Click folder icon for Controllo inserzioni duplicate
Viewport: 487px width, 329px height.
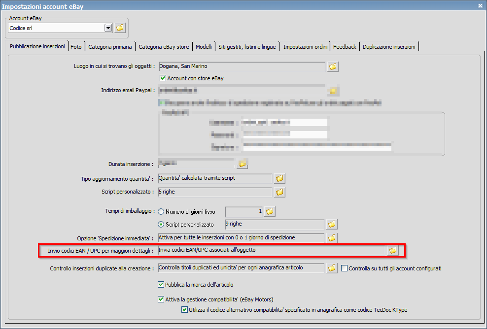332,268
